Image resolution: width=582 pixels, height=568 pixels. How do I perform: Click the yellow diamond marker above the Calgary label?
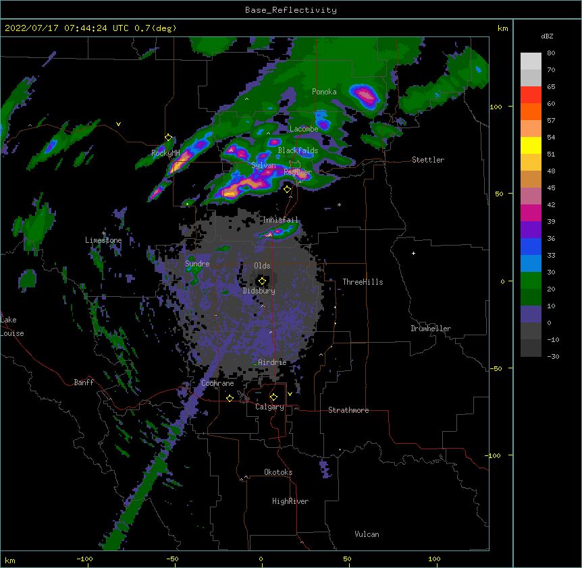pyautogui.click(x=273, y=397)
